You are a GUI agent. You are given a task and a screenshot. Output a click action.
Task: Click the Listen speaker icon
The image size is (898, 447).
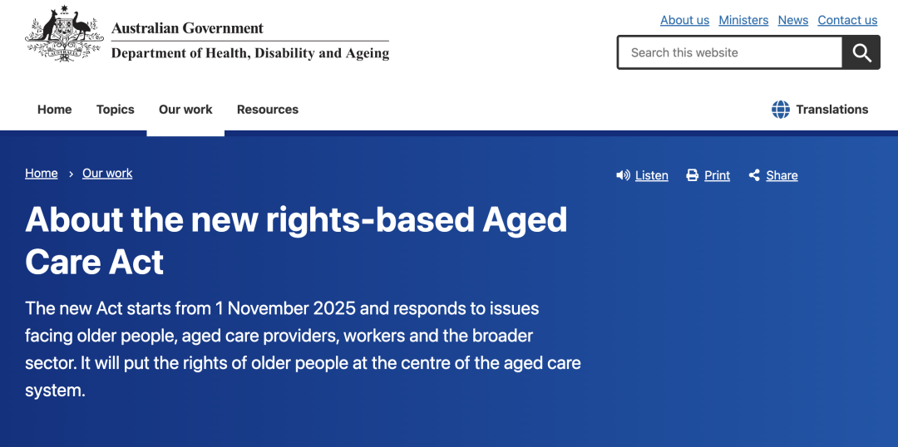click(623, 175)
